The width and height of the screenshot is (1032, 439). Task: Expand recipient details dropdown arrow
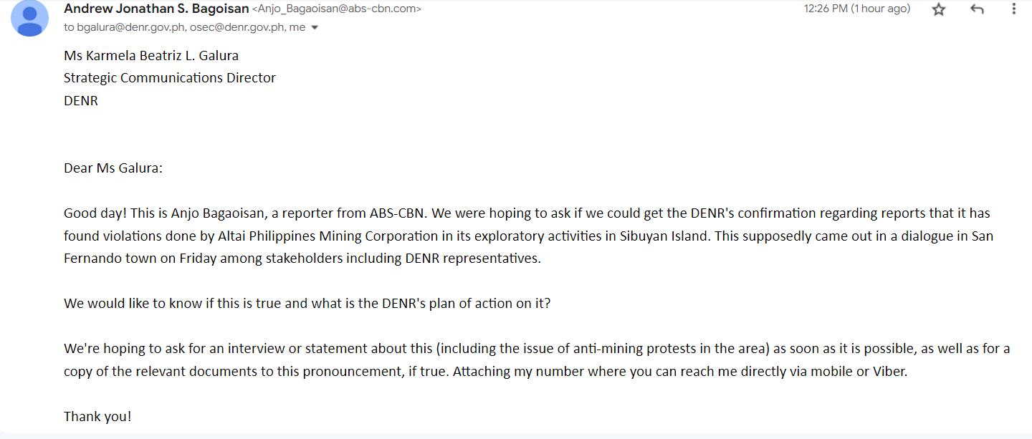click(x=314, y=28)
